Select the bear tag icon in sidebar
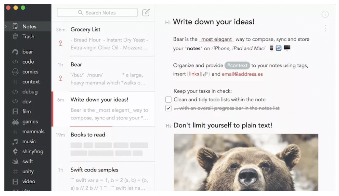This screenshot has width=339, height=196. pyautogui.click(x=15, y=52)
